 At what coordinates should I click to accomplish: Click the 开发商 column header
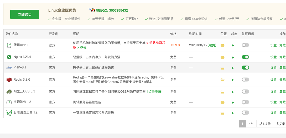point(54,34)
